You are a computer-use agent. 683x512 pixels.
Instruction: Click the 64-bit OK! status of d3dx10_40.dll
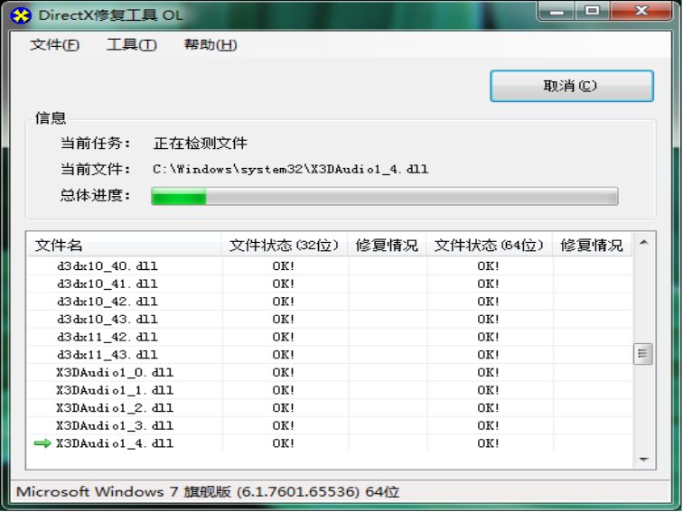pos(488,266)
